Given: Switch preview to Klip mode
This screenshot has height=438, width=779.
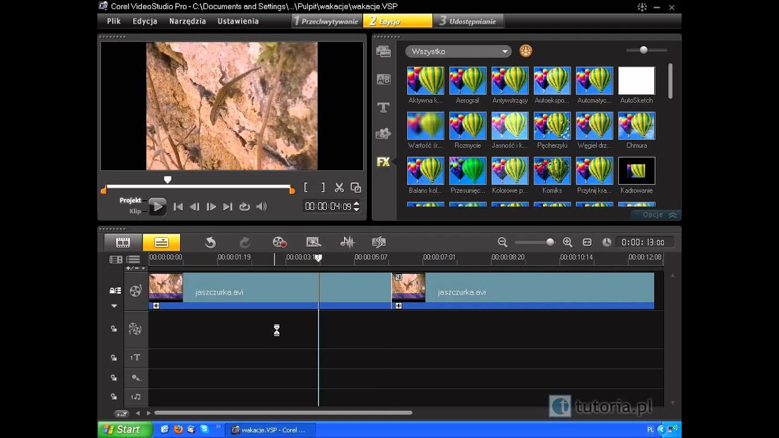Looking at the screenshot, I should tap(135, 212).
